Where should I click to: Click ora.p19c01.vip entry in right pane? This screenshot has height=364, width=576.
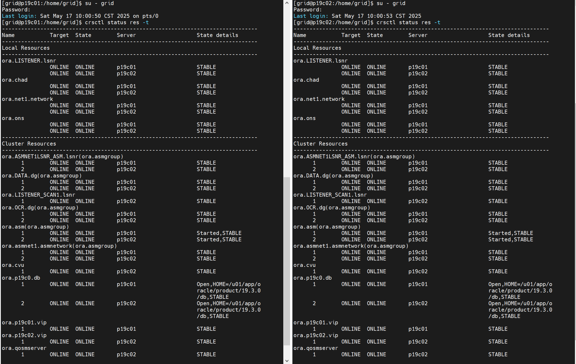(316, 322)
